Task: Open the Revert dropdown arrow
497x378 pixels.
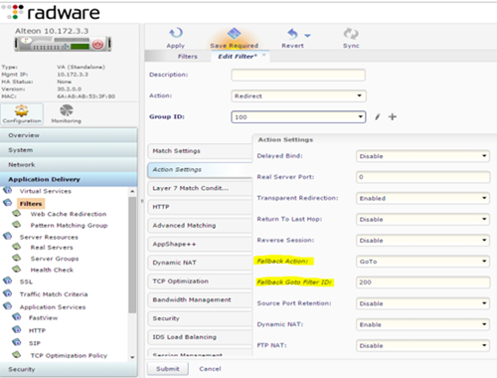Action: pos(307,36)
